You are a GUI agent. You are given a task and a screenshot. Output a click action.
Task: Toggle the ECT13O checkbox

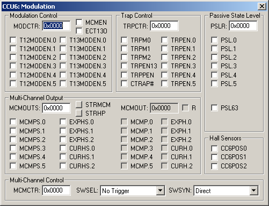tap(79, 31)
